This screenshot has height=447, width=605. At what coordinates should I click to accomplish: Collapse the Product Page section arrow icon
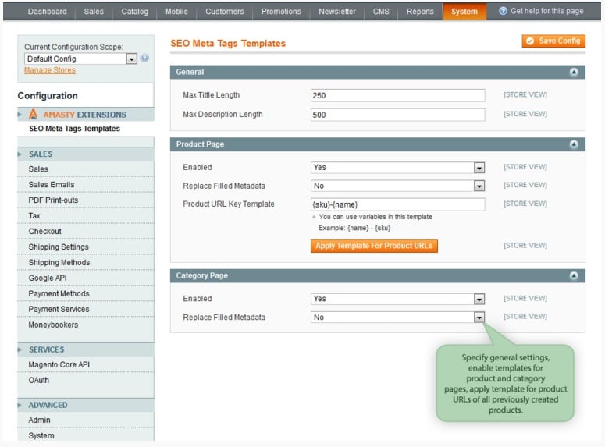coord(574,144)
